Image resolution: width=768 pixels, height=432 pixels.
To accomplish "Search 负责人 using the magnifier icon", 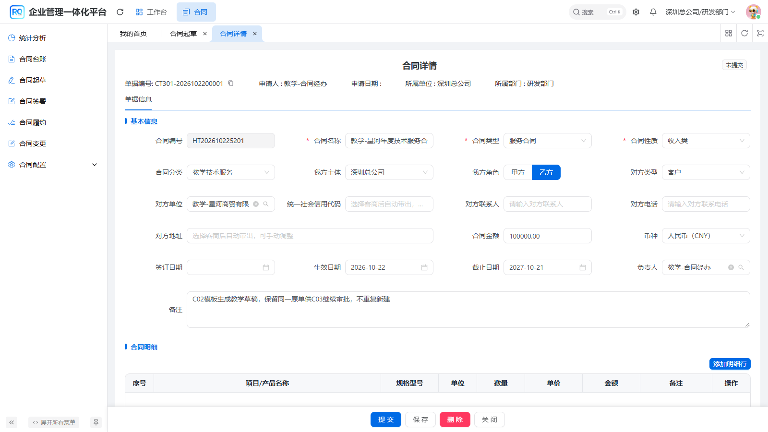I will click(x=741, y=267).
